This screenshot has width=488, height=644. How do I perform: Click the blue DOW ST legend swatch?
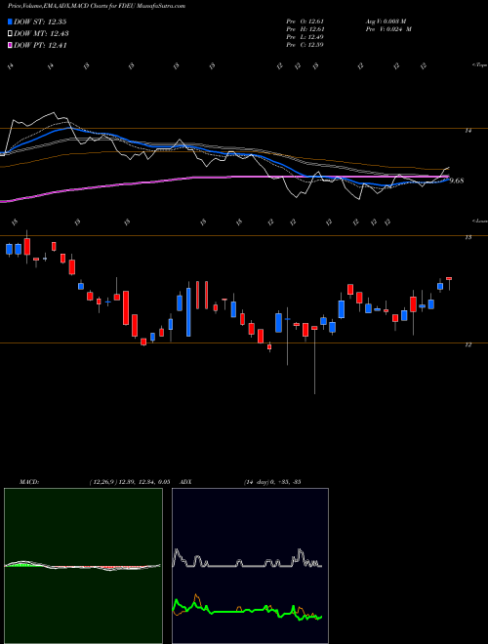click(x=10, y=21)
